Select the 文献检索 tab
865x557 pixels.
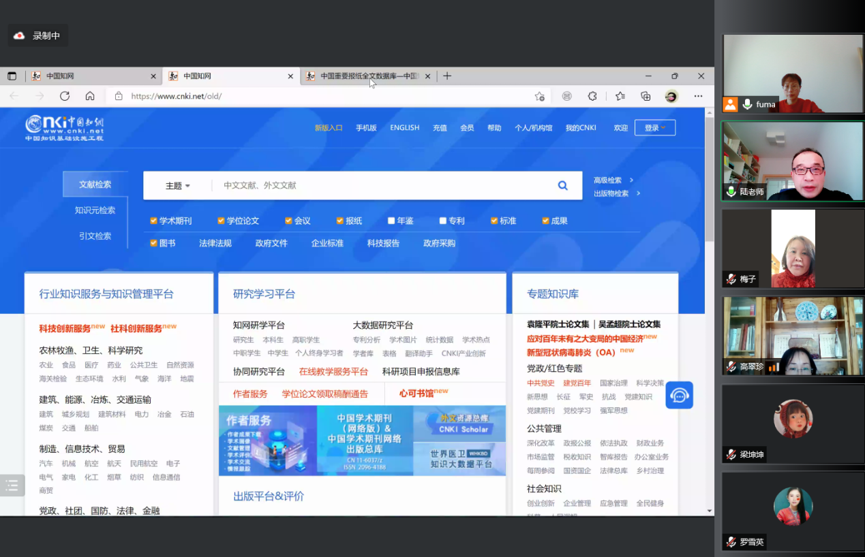[95, 185]
